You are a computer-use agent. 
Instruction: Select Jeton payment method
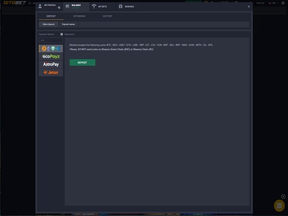coord(51,72)
